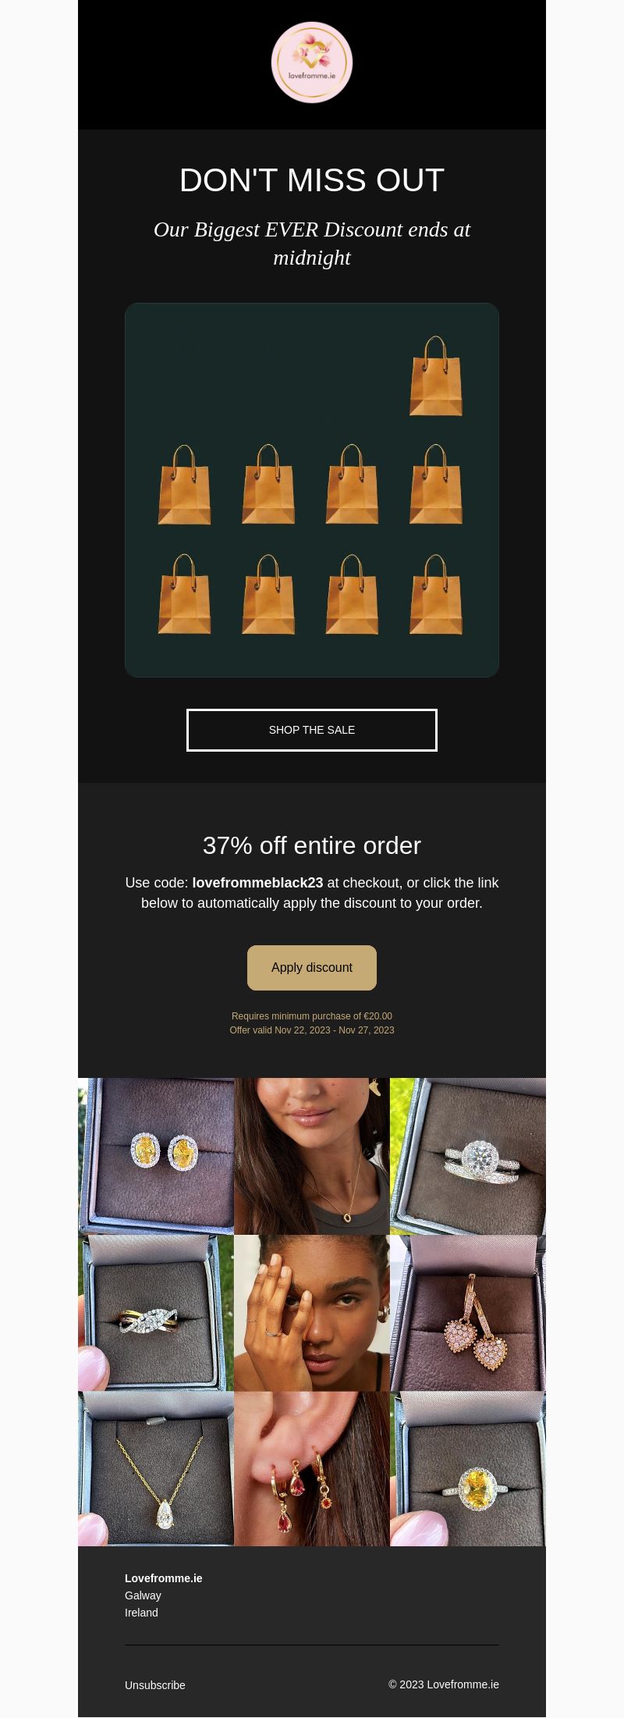
Task: Open the SHOP THE SALE button
Action: click(x=312, y=730)
